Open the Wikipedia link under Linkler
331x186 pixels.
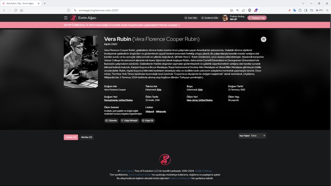point(161,111)
